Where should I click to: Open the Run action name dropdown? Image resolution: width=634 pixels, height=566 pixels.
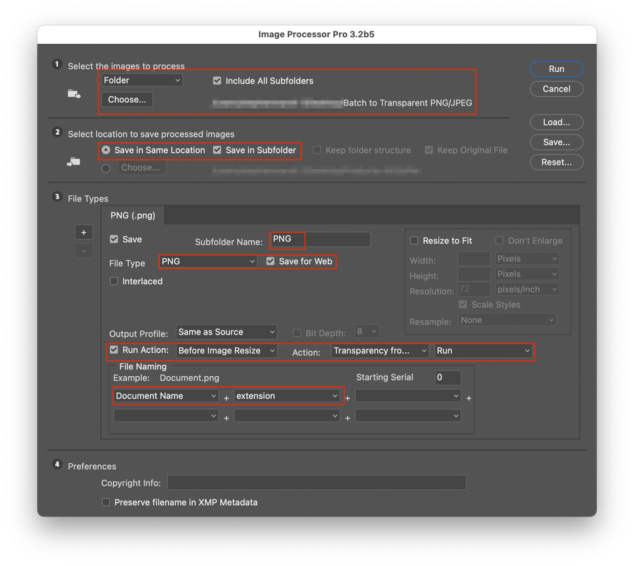click(x=483, y=350)
